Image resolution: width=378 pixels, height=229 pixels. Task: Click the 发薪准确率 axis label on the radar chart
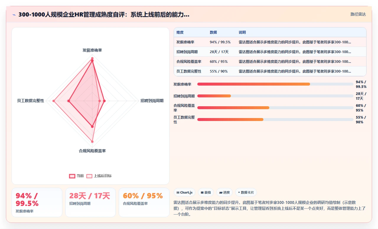coord(92,50)
